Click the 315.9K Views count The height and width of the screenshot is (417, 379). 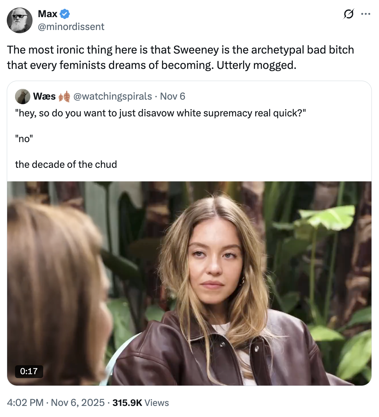tap(141, 403)
